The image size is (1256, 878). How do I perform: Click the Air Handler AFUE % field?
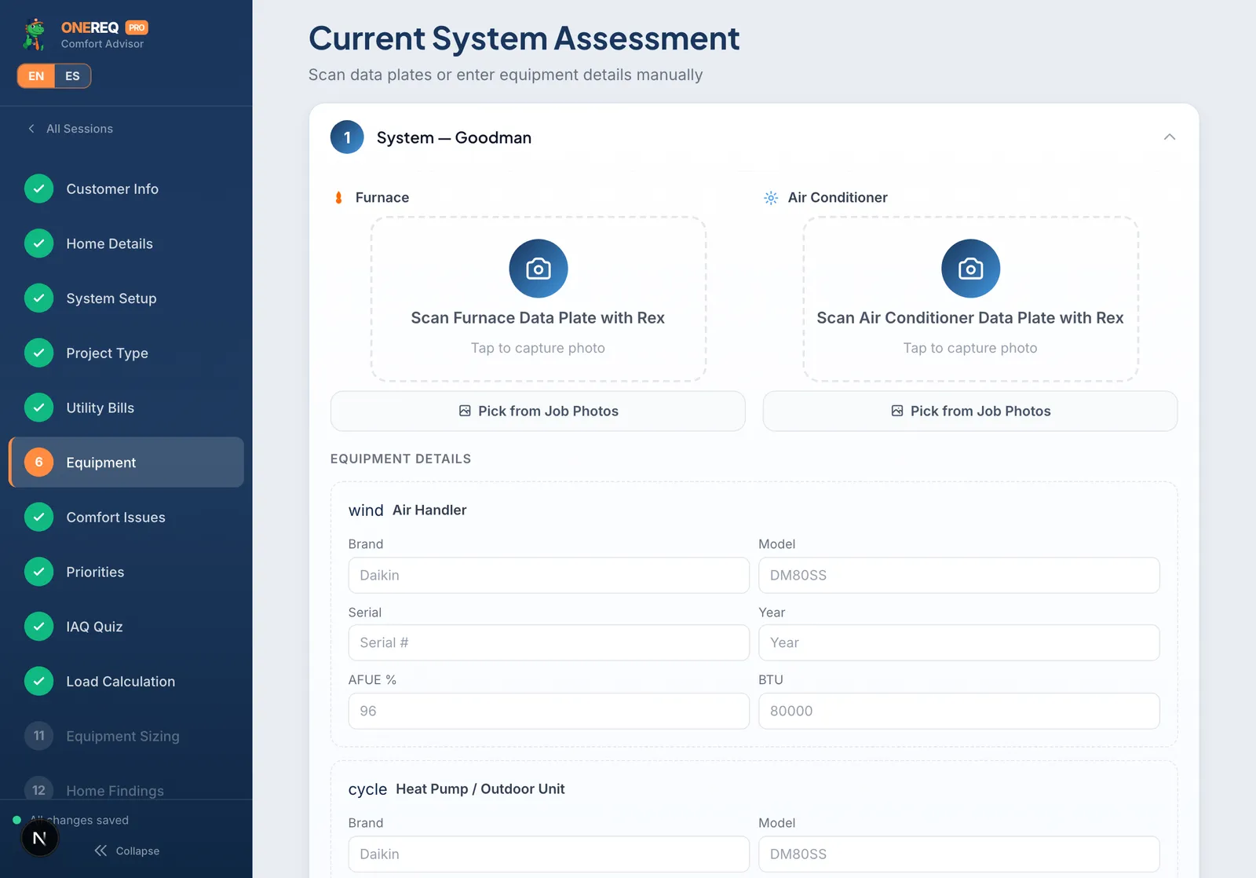tap(549, 711)
